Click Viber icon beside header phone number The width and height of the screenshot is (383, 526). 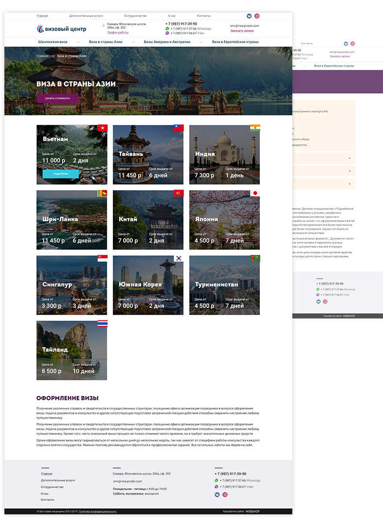(167, 33)
